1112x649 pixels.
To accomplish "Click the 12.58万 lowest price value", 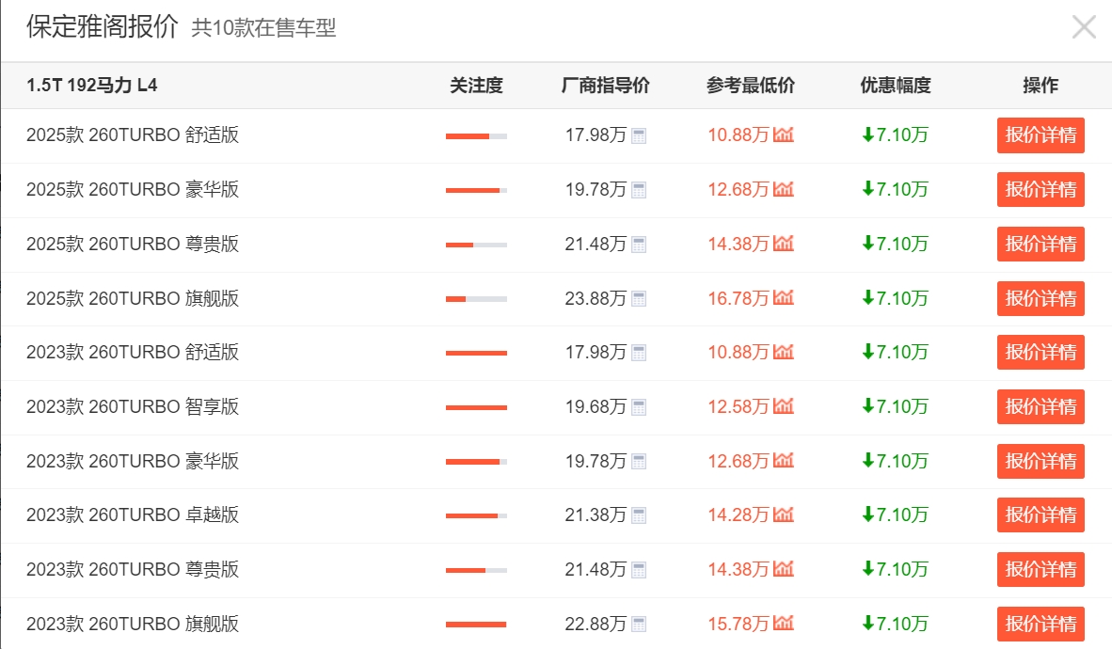I will coord(739,406).
